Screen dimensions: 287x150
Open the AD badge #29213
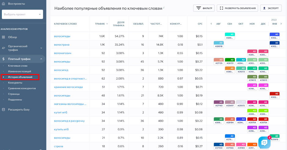(241, 70)
